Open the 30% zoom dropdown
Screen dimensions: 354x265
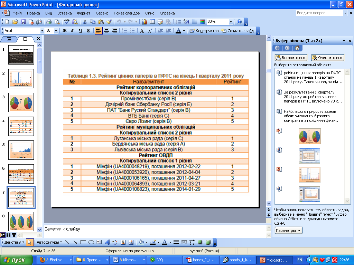point(231,22)
